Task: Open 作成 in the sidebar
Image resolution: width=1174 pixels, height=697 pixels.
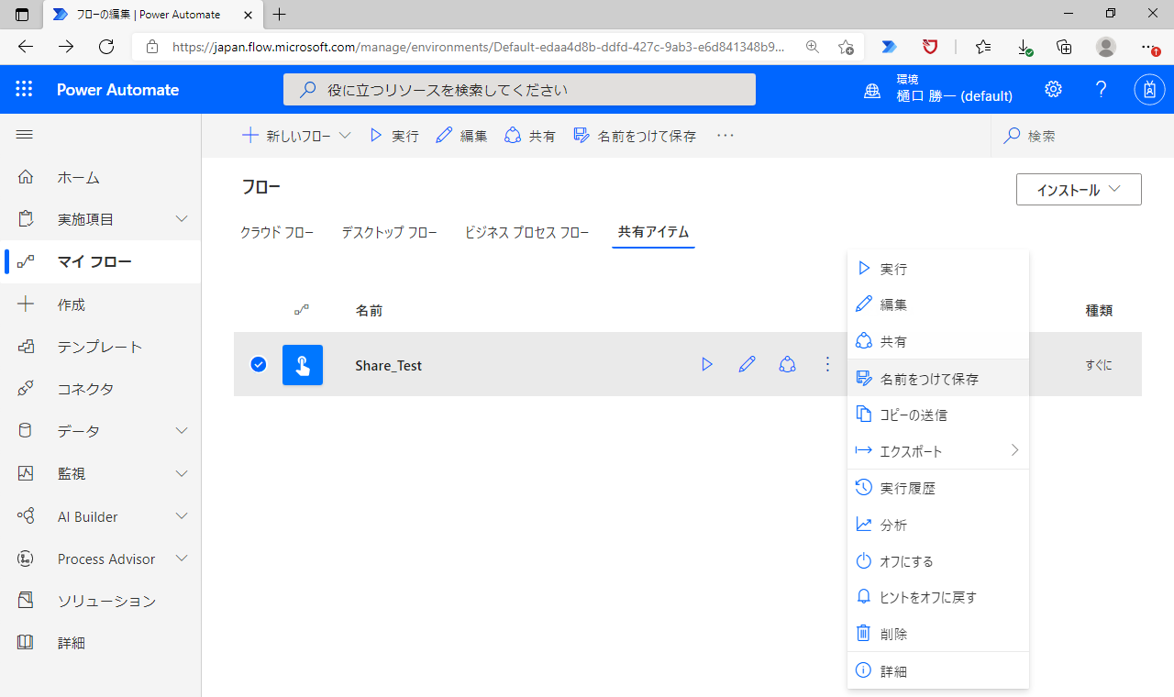Action: click(x=101, y=304)
